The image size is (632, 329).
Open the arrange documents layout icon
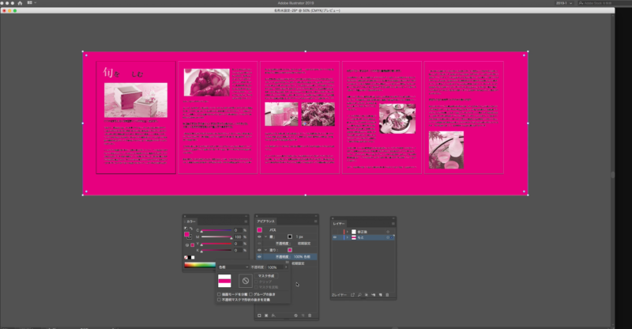31,3
